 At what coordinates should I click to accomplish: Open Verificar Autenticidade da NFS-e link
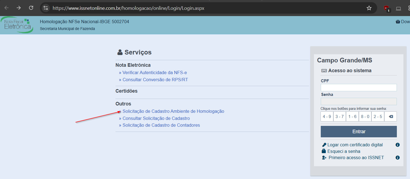coord(155,73)
